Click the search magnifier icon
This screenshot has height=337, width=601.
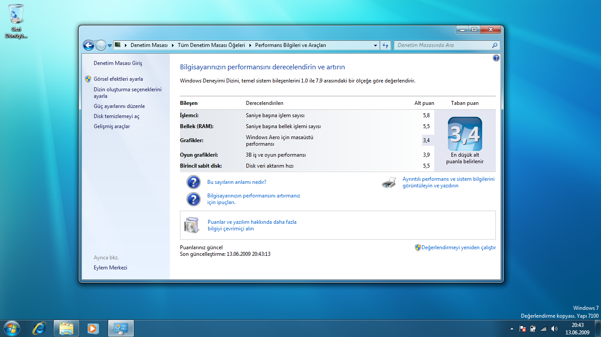495,45
